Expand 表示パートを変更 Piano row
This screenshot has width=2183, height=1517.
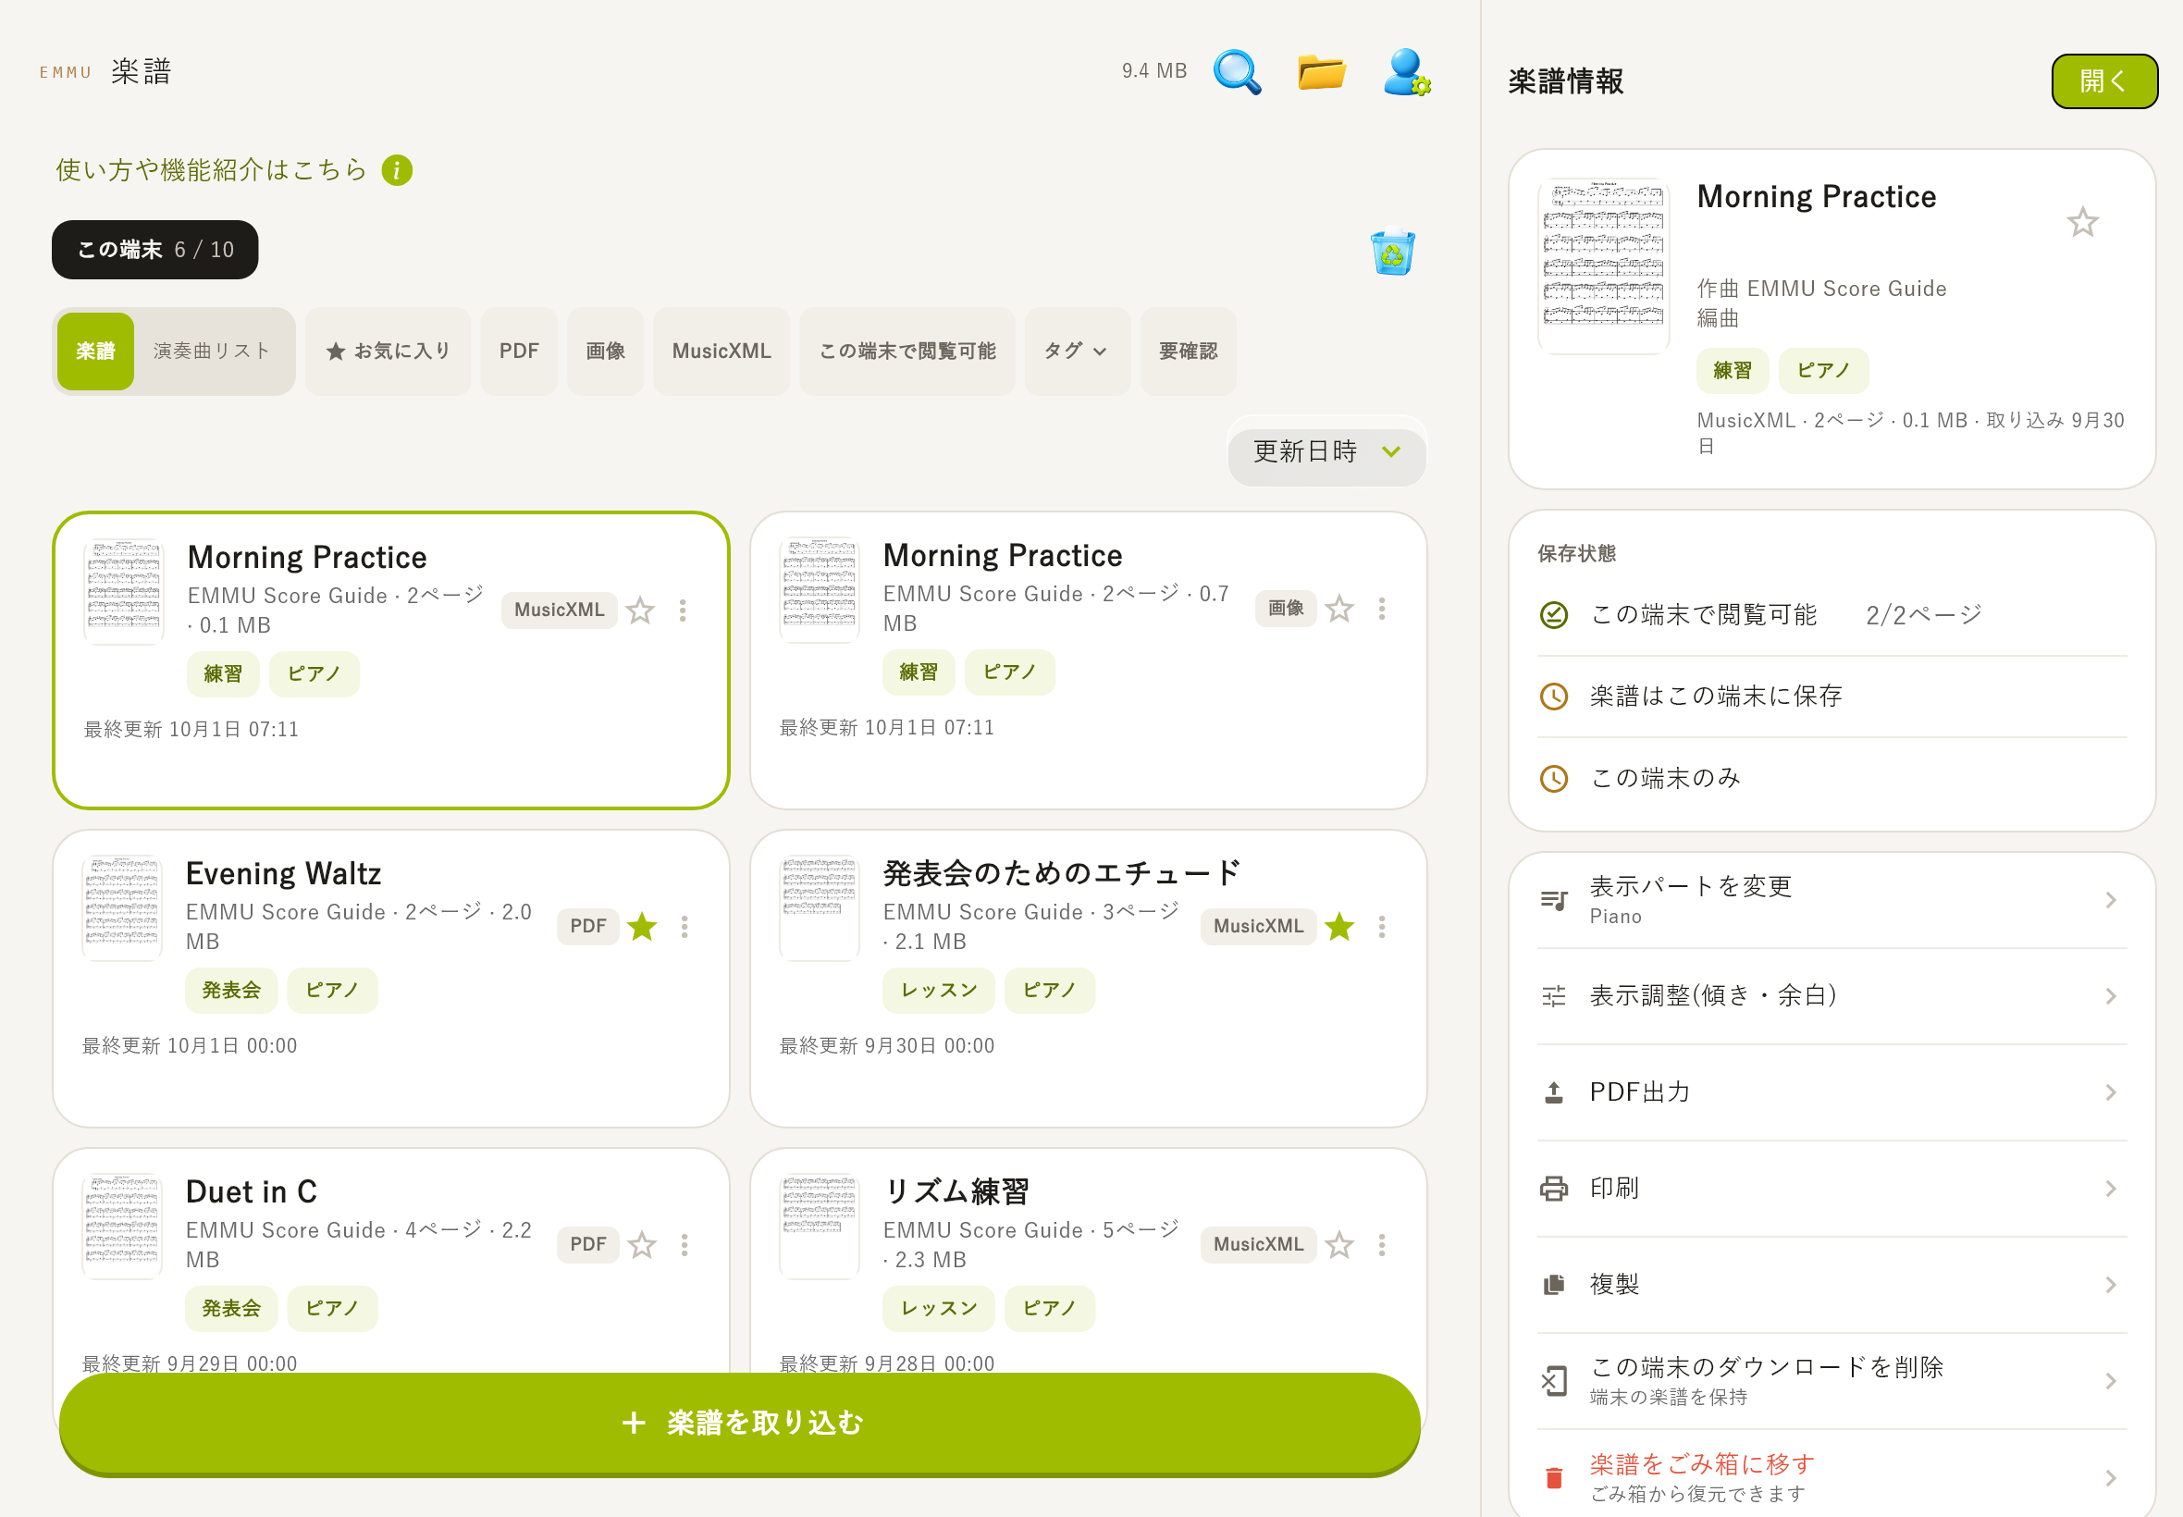[x=1831, y=899]
